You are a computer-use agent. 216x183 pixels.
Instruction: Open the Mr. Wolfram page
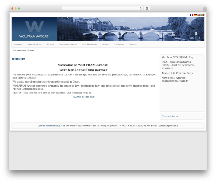(x=90, y=45)
